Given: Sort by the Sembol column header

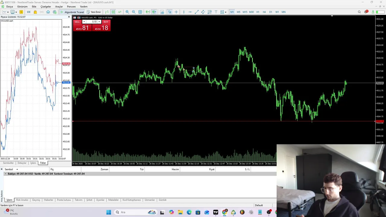Looking at the screenshot, I should (x=9, y=169).
